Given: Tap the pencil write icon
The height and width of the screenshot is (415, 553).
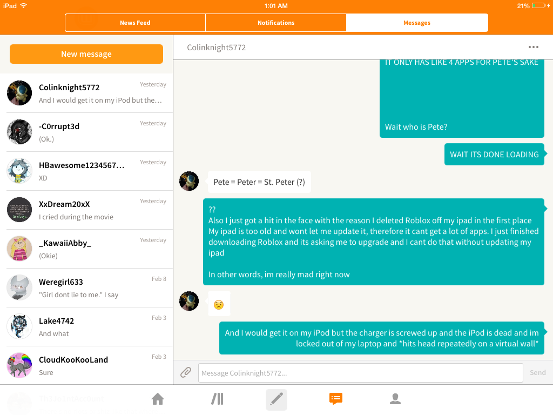Looking at the screenshot, I should [x=276, y=399].
